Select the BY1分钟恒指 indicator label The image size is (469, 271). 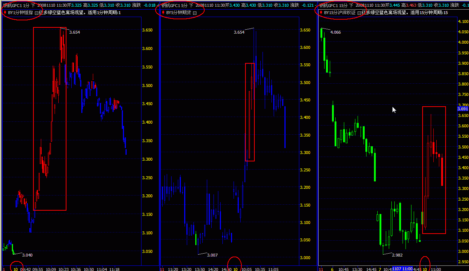20,13
